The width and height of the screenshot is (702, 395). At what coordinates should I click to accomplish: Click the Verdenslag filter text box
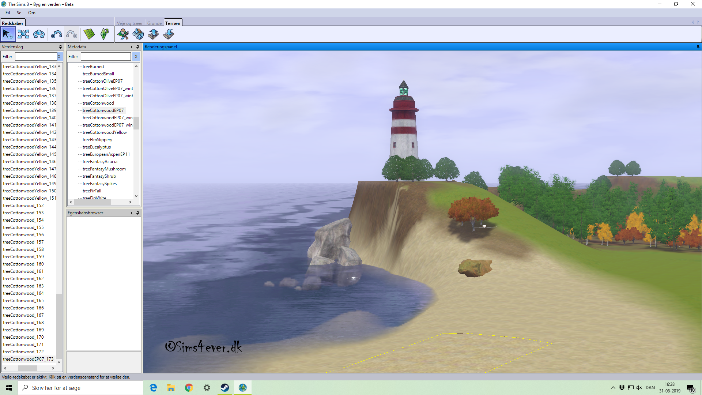pos(36,57)
